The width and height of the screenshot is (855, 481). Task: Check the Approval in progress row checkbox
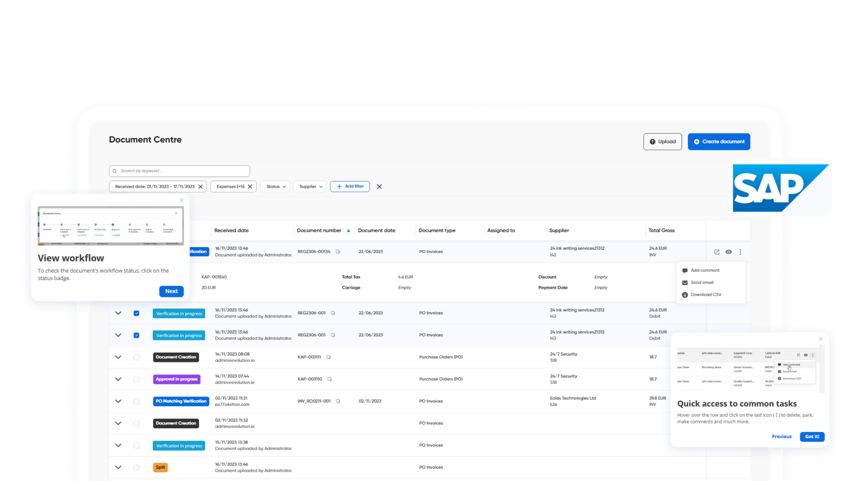point(136,379)
